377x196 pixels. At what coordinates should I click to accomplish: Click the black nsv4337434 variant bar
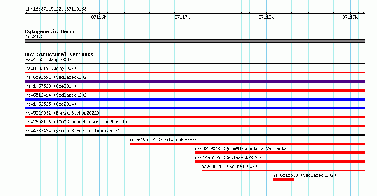coord(195,135)
